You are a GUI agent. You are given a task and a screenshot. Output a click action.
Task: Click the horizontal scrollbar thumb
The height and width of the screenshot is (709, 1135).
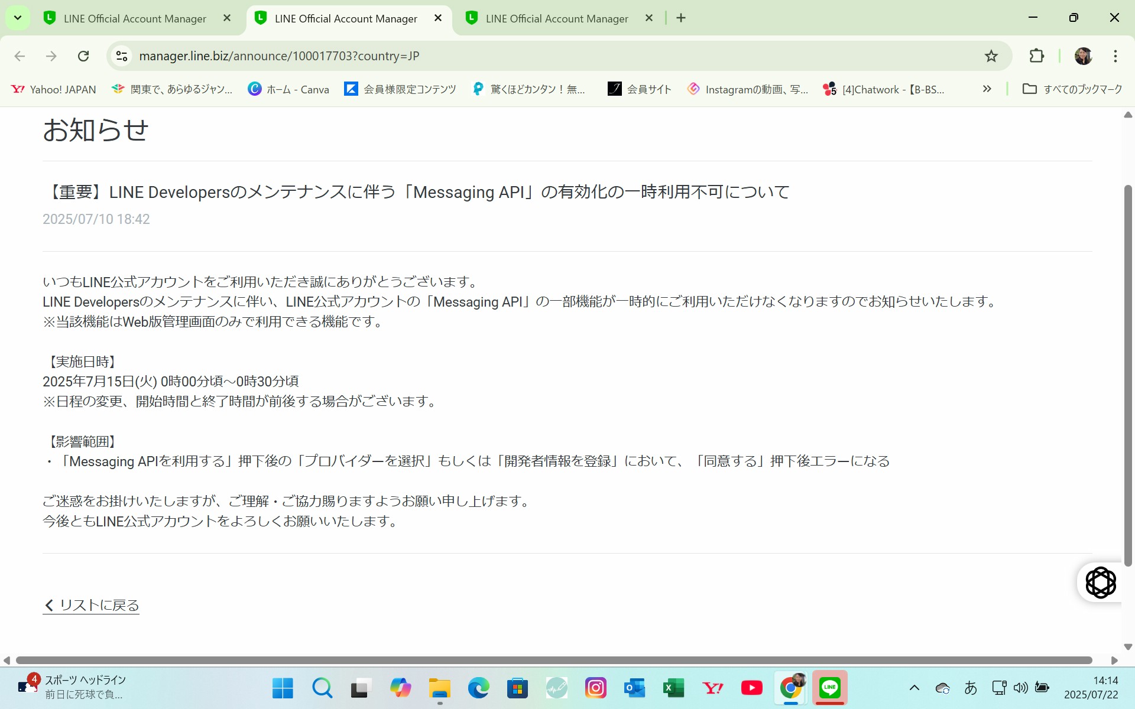tap(554, 660)
